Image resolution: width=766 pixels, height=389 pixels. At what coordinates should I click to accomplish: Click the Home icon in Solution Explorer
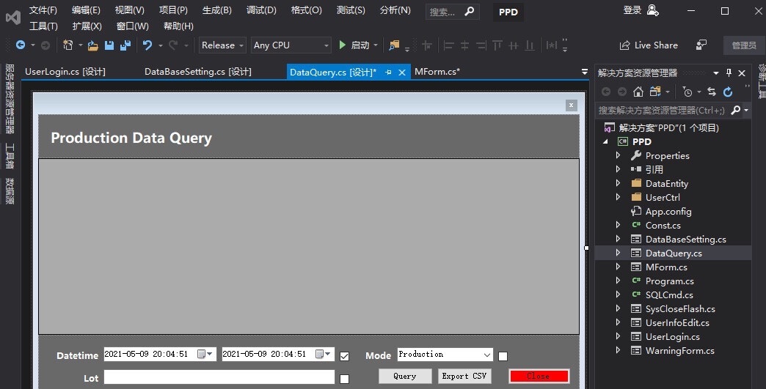[x=638, y=92]
